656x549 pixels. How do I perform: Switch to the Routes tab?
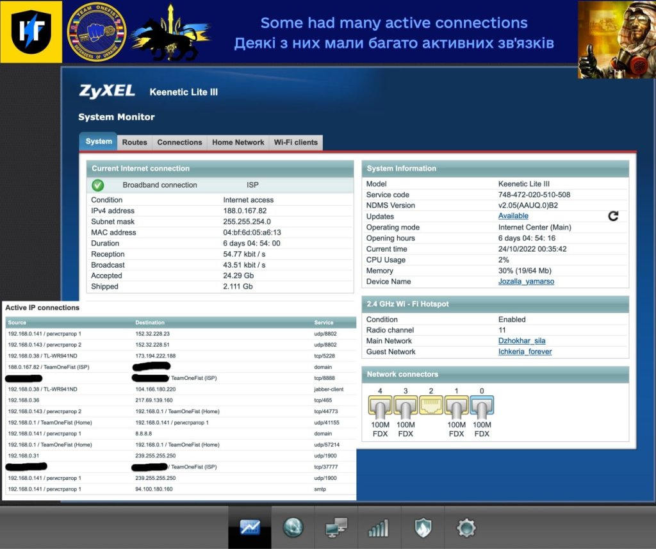pyautogui.click(x=135, y=142)
